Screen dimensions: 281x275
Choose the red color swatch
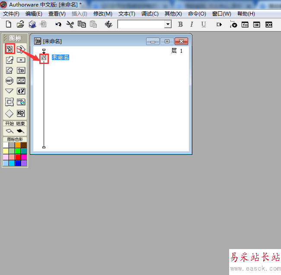pyautogui.click(x=18, y=157)
